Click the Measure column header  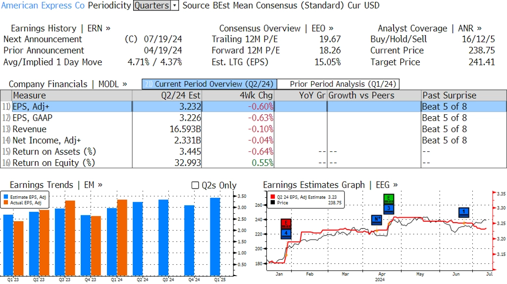72,95
